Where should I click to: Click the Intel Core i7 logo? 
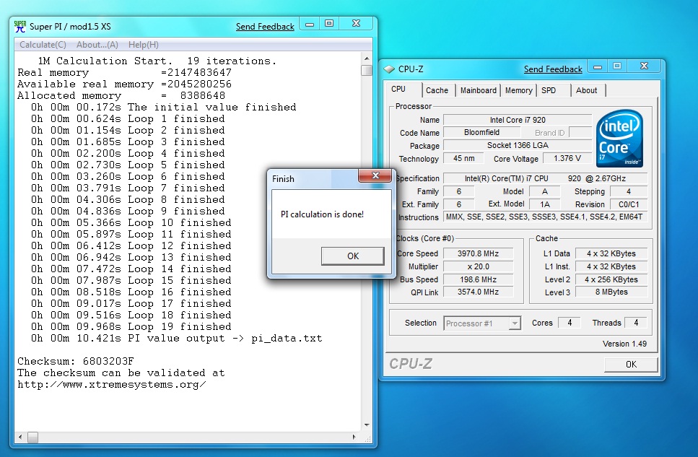pyautogui.click(x=619, y=139)
